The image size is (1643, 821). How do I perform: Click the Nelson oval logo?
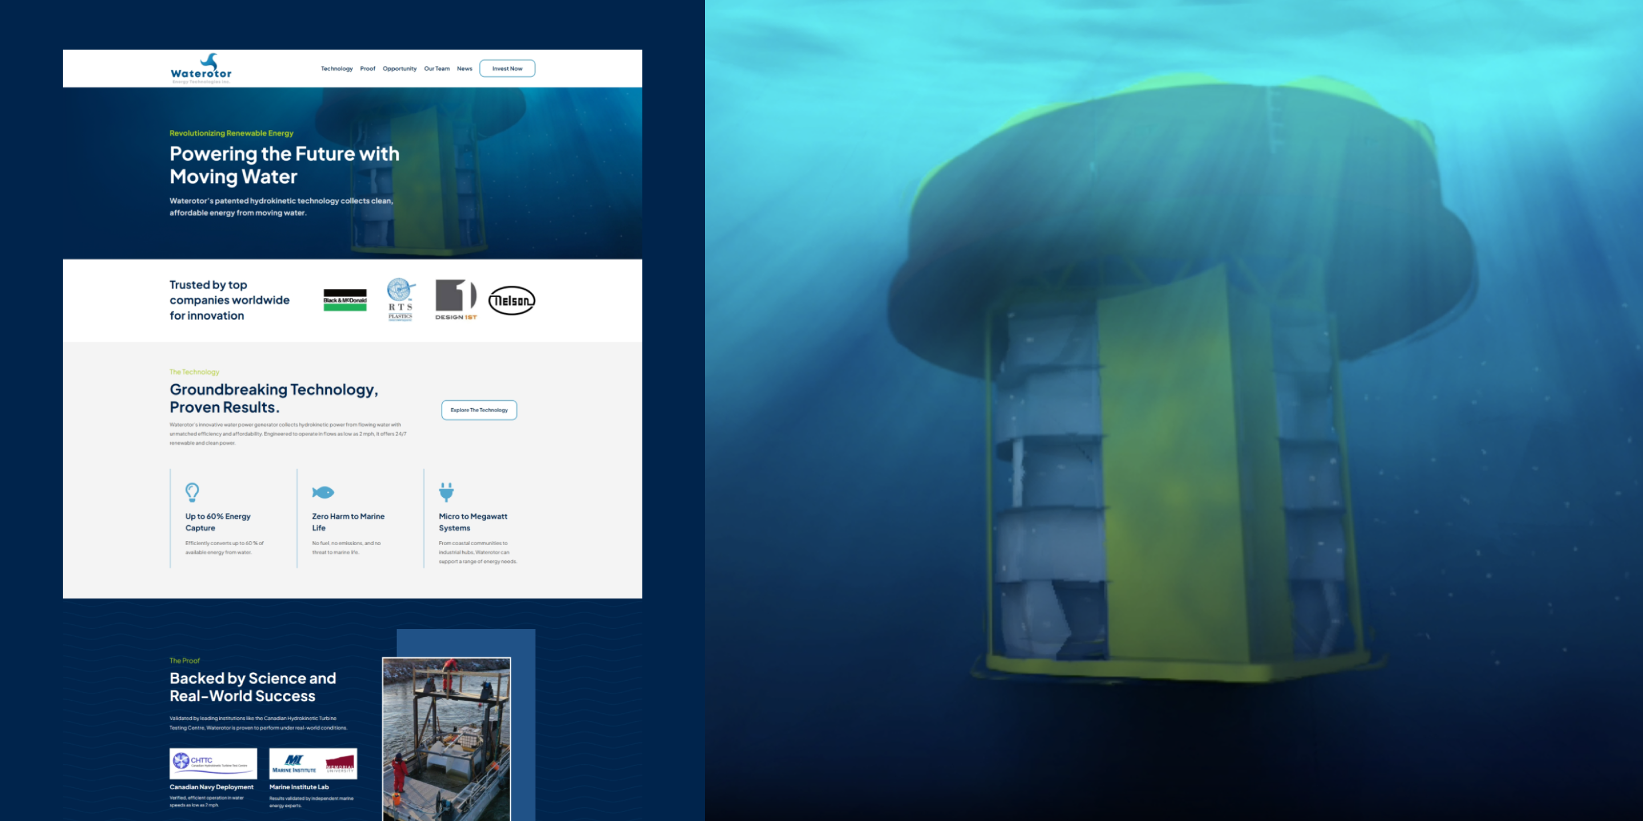click(512, 300)
